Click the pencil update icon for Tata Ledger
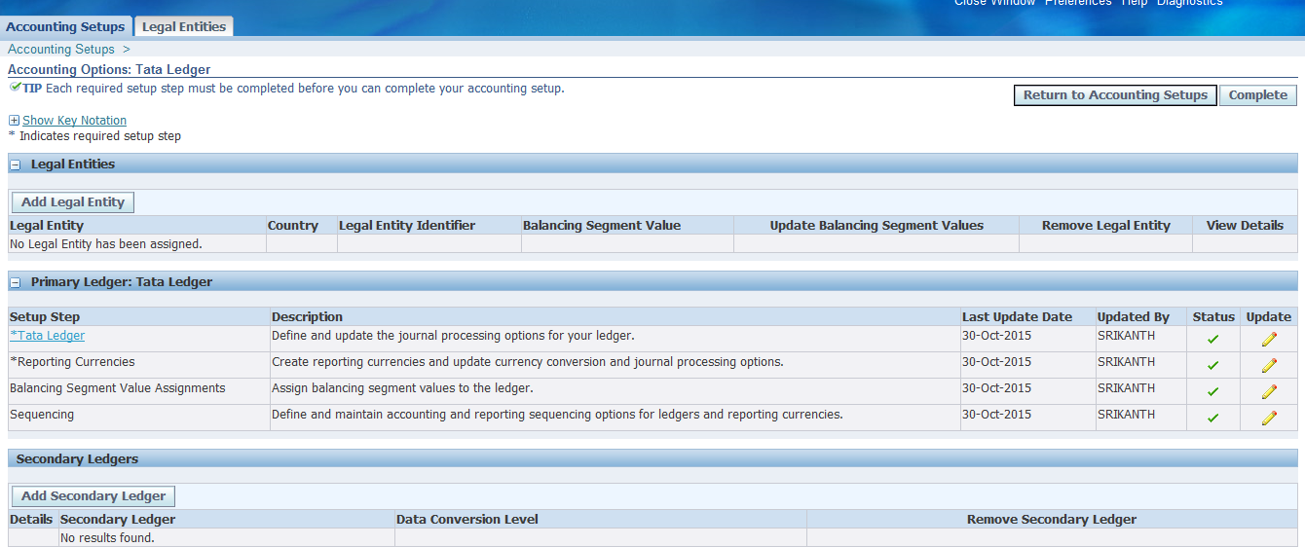The image size is (1305, 547). click(1268, 340)
